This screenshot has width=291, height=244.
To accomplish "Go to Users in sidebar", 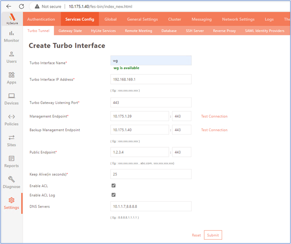I will 11,57.
